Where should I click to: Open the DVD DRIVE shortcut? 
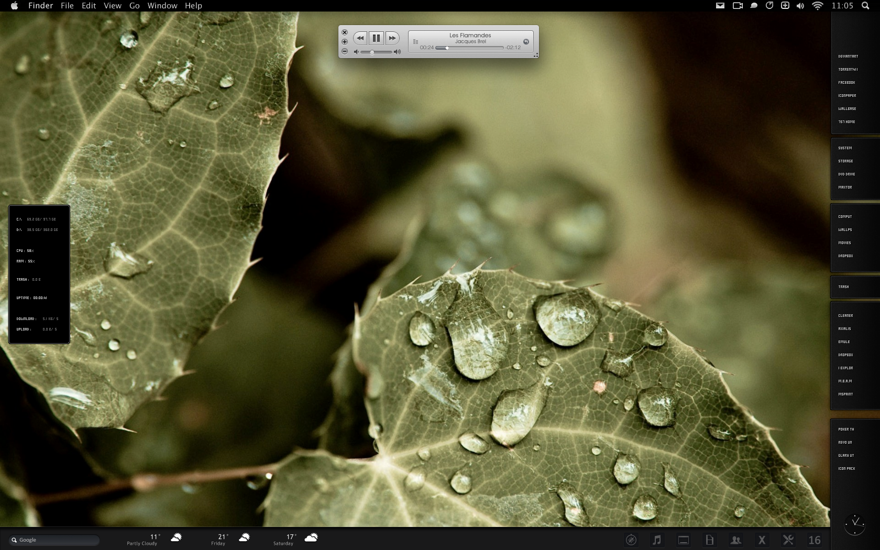pyautogui.click(x=846, y=174)
